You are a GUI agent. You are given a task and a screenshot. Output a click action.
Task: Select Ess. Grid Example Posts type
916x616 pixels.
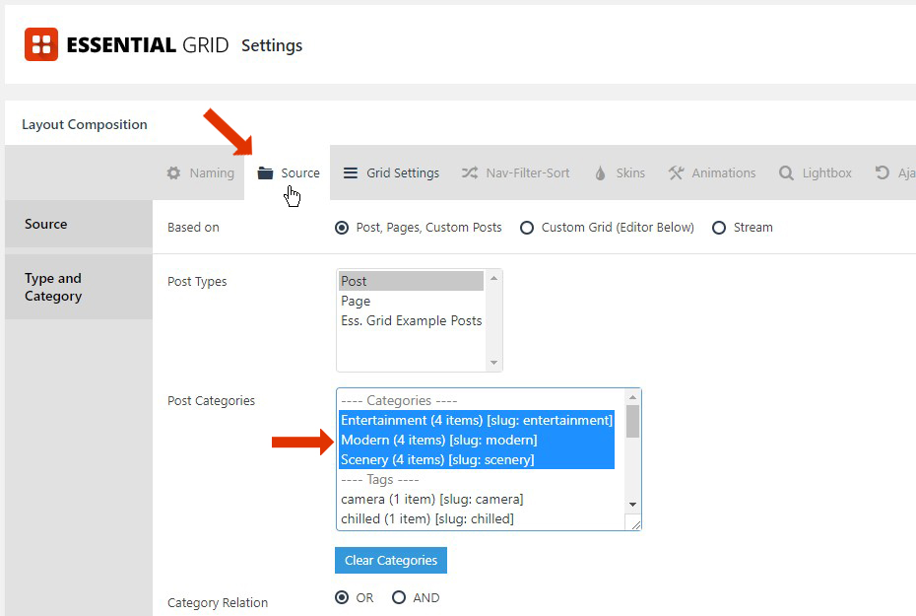(412, 321)
